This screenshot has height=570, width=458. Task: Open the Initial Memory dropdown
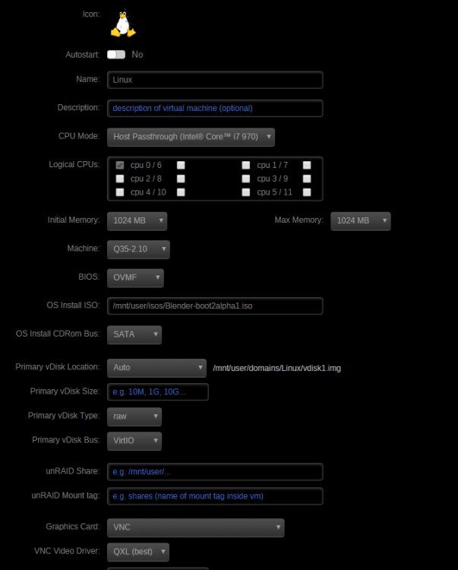pyautogui.click(x=137, y=221)
